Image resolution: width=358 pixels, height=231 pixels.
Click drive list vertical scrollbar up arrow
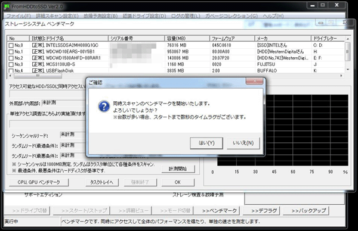347,39
